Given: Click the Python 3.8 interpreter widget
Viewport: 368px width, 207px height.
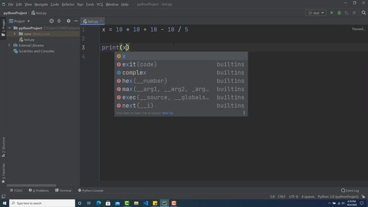Looking at the screenshot, I should pos(338,197).
